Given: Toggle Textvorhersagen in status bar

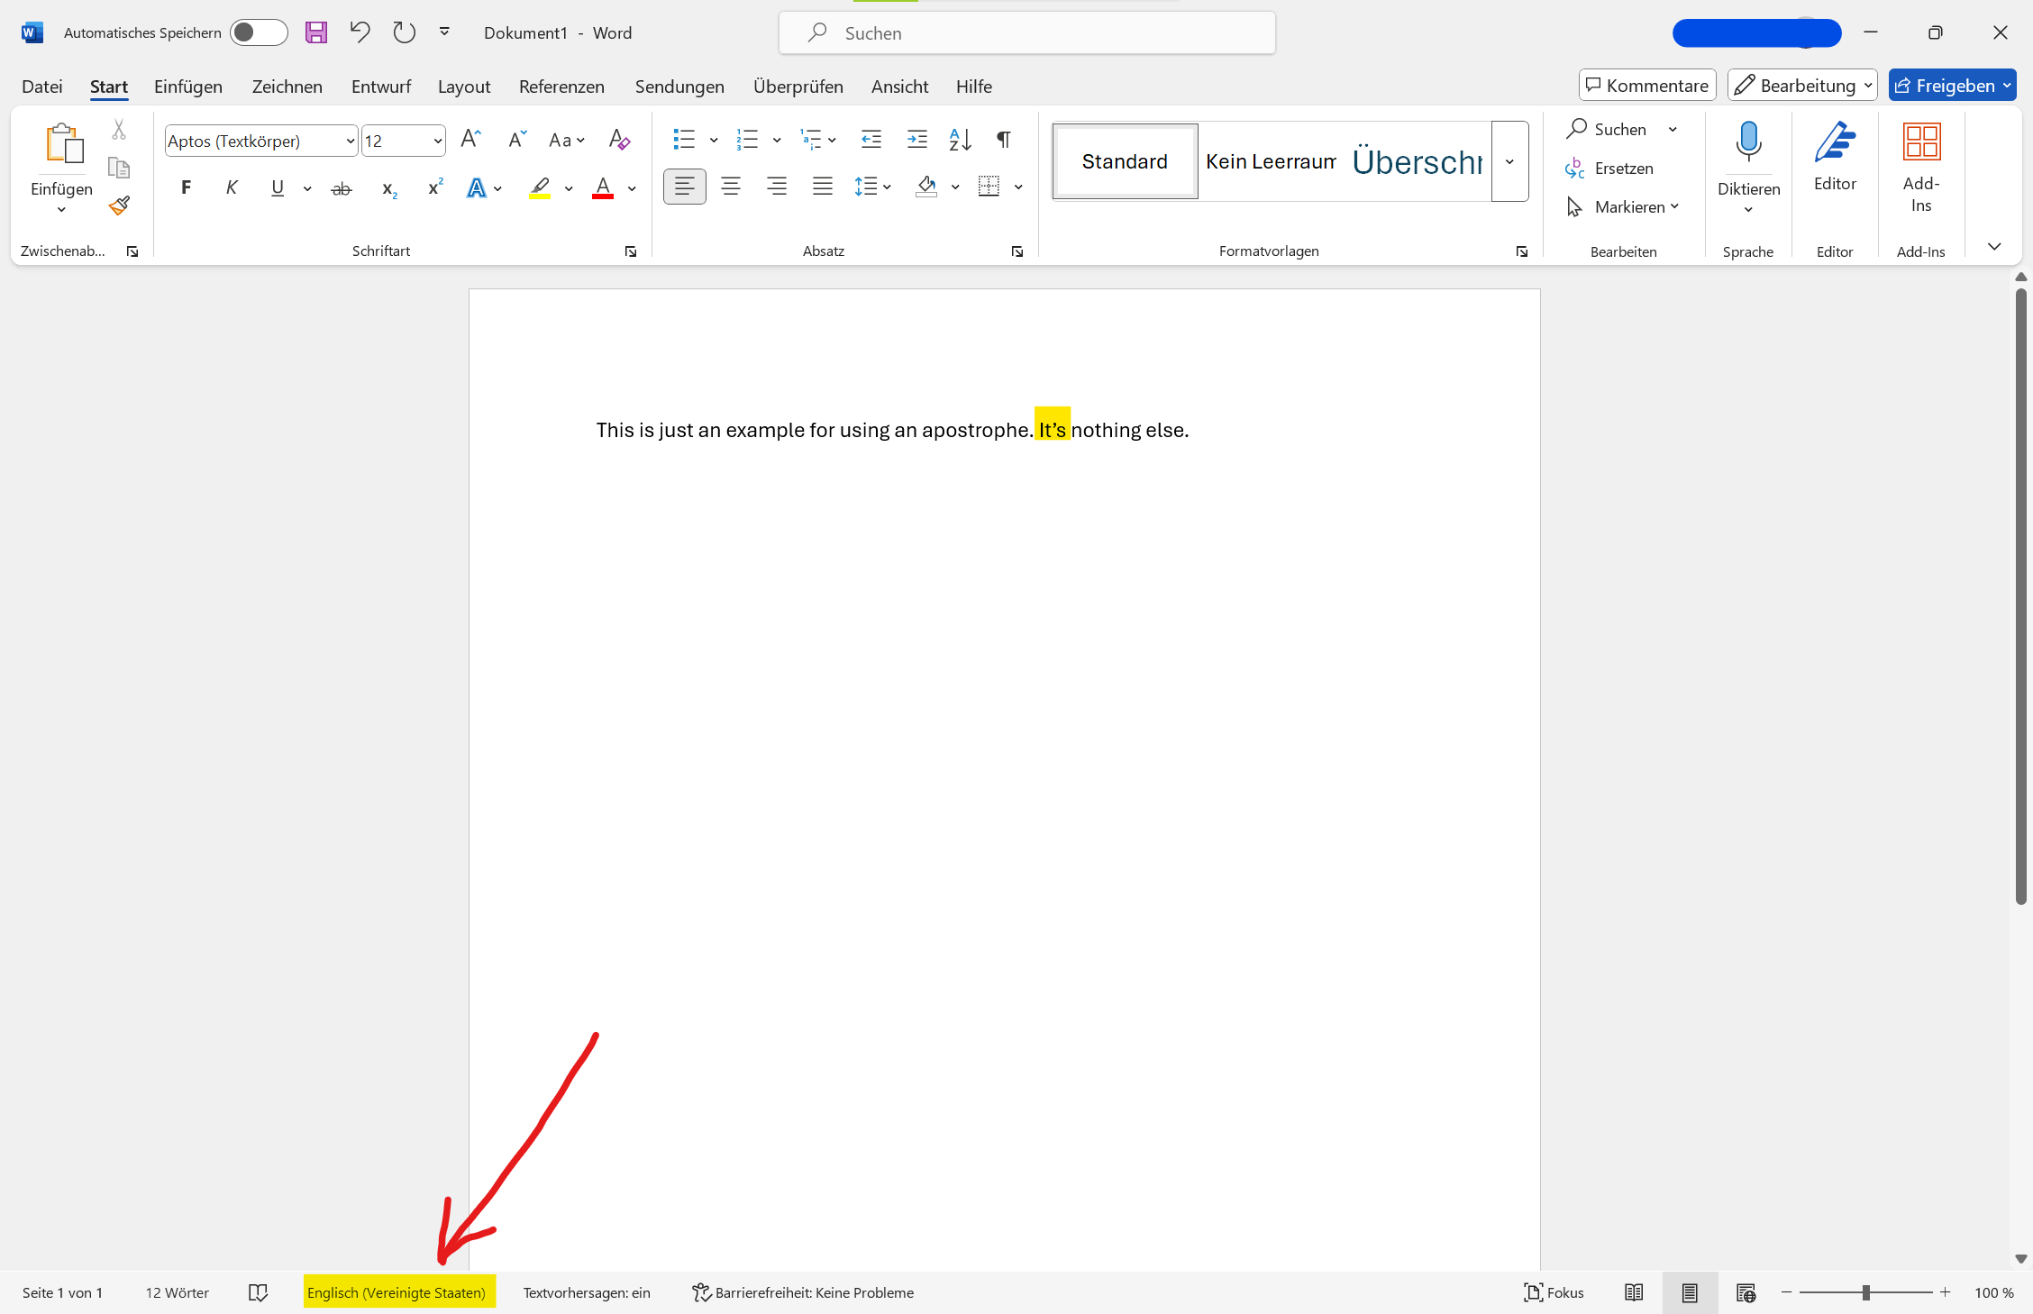Looking at the screenshot, I should coord(586,1292).
